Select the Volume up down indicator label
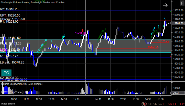Viewport: 185px width, 106px height. tap(22, 84)
